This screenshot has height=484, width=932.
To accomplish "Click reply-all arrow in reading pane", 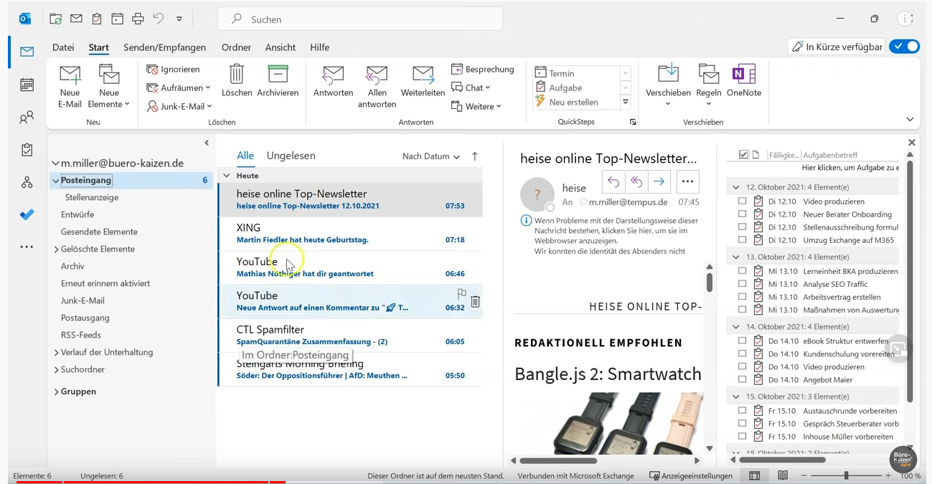I will tap(636, 181).
